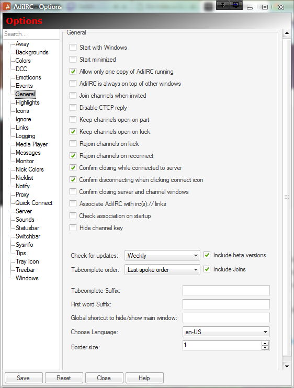Viewport: 294px width, 388px height.
Task: Select Nick Colors in the tree
Action: click(30, 169)
